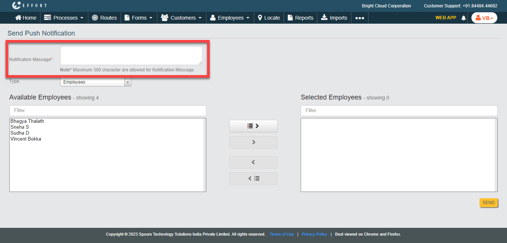Open the VB user profile dropdown
507x243 pixels.
[x=484, y=18]
